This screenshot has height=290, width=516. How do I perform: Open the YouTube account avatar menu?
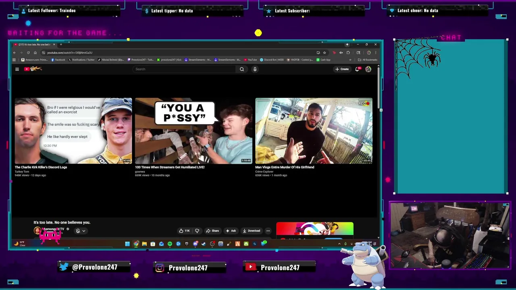pos(368,69)
